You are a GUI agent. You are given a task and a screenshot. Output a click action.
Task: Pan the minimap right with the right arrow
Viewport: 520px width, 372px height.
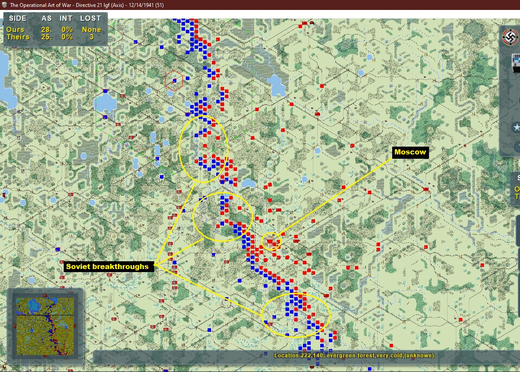75,326
